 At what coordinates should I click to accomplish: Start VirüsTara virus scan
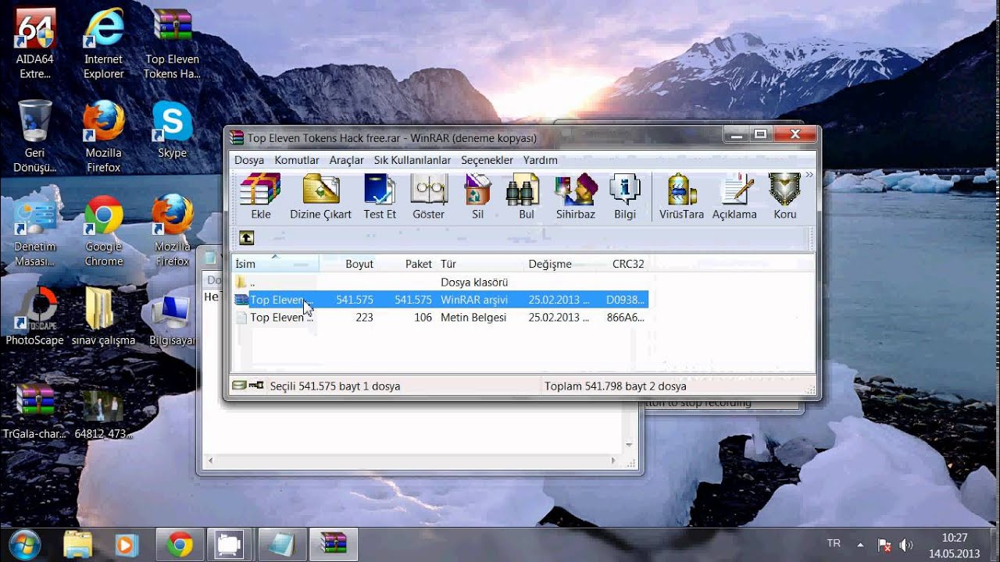(x=681, y=197)
